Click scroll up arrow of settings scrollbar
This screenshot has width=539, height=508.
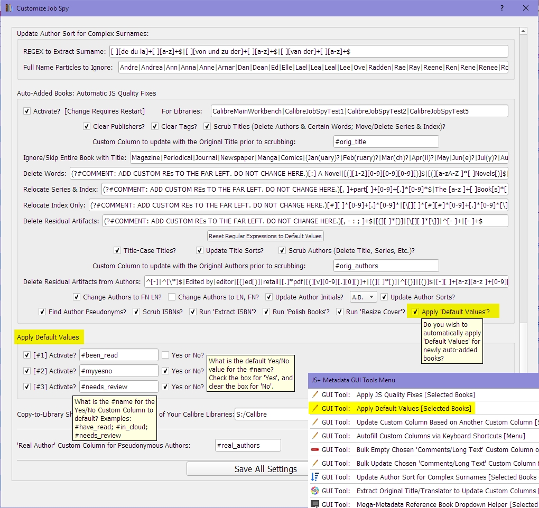tap(523, 31)
